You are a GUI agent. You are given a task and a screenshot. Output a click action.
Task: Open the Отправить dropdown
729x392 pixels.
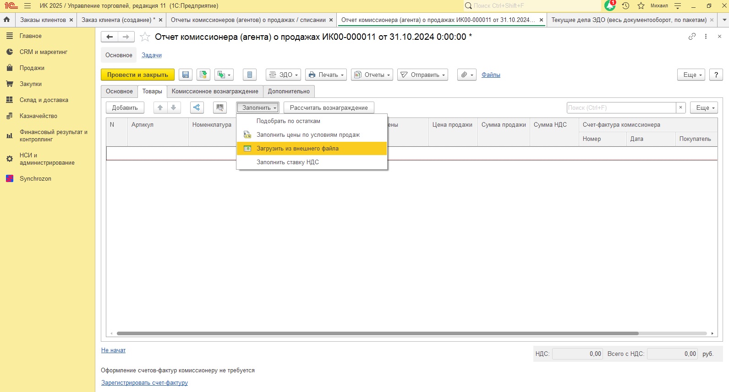tap(422, 75)
